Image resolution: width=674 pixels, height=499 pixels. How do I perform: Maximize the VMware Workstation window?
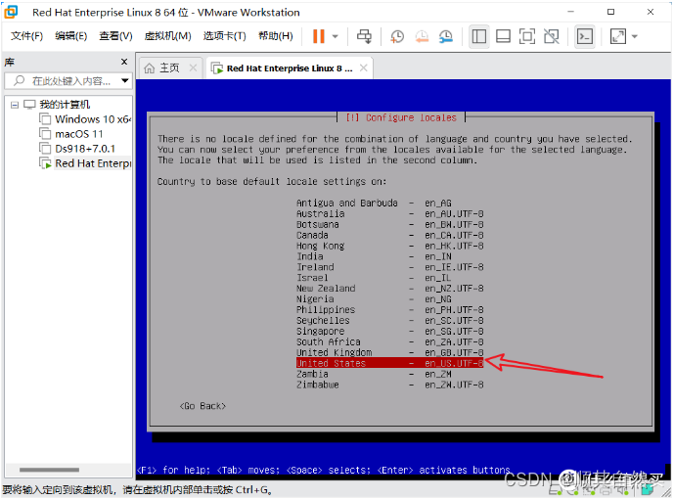pos(610,12)
